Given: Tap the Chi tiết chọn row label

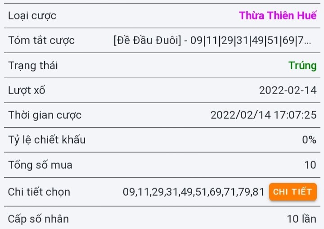Looking at the screenshot, I should (x=39, y=192).
